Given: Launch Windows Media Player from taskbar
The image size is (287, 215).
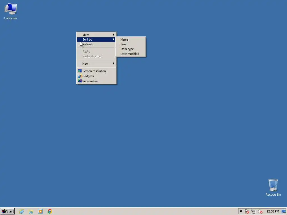Looking at the screenshot, I should click(40, 211).
